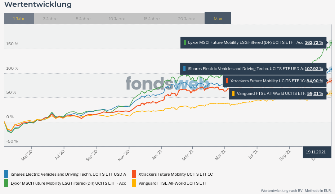This screenshot has height=194, width=335.
Task: Open the 5 Jahre period tab
Action: click(83, 18)
